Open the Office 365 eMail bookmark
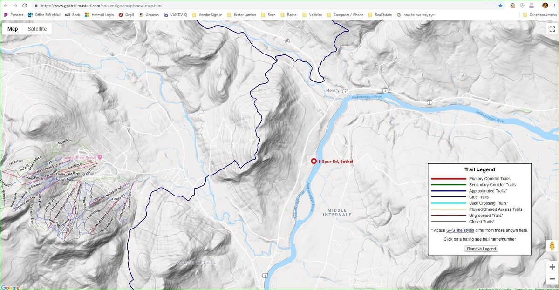Screen dimensions: 559x290 point(44,15)
